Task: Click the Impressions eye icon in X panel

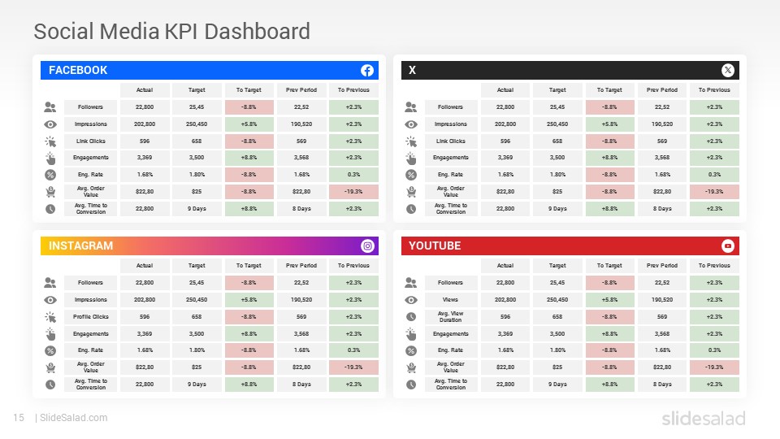Action: click(411, 124)
